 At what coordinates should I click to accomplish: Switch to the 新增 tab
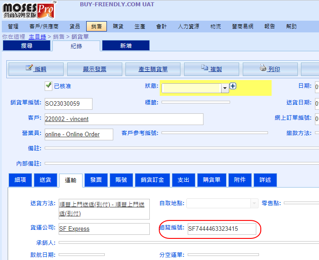point(126,45)
